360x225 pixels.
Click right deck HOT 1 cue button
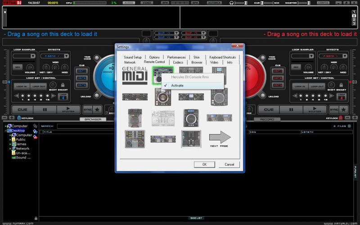pyautogui.click(x=278, y=71)
